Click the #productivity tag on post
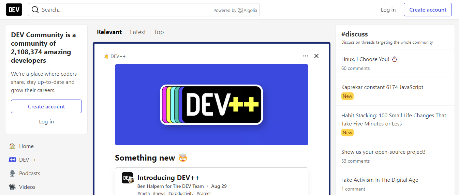 click(x=181, y=193)
